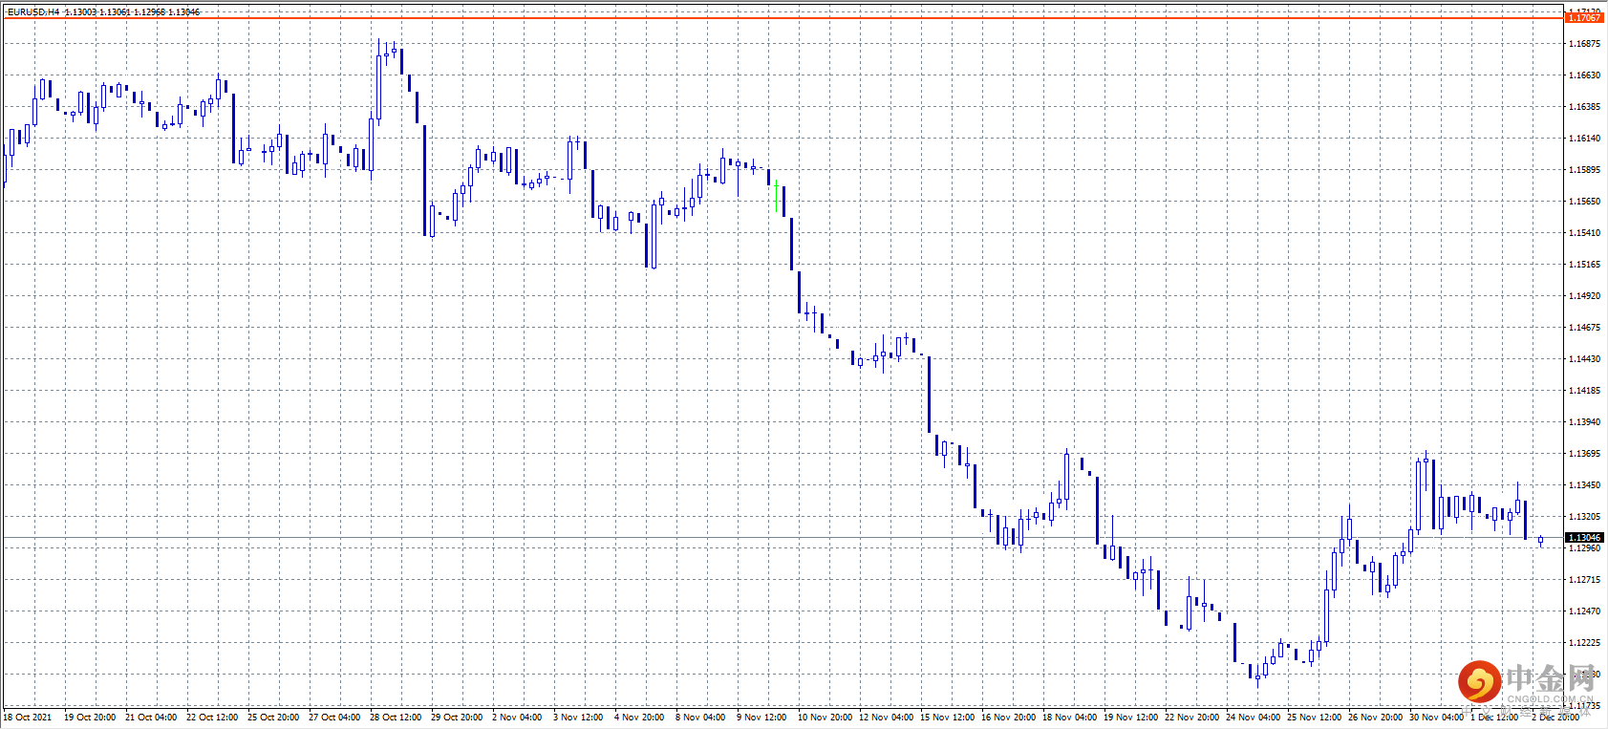Click the 19 Oct 20:00 time label
Screen dimensions: 1608x729
(90, 718)
